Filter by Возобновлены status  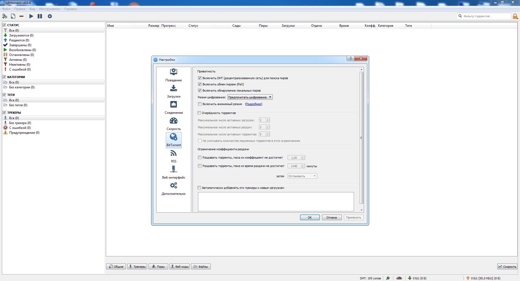point(22,50)
